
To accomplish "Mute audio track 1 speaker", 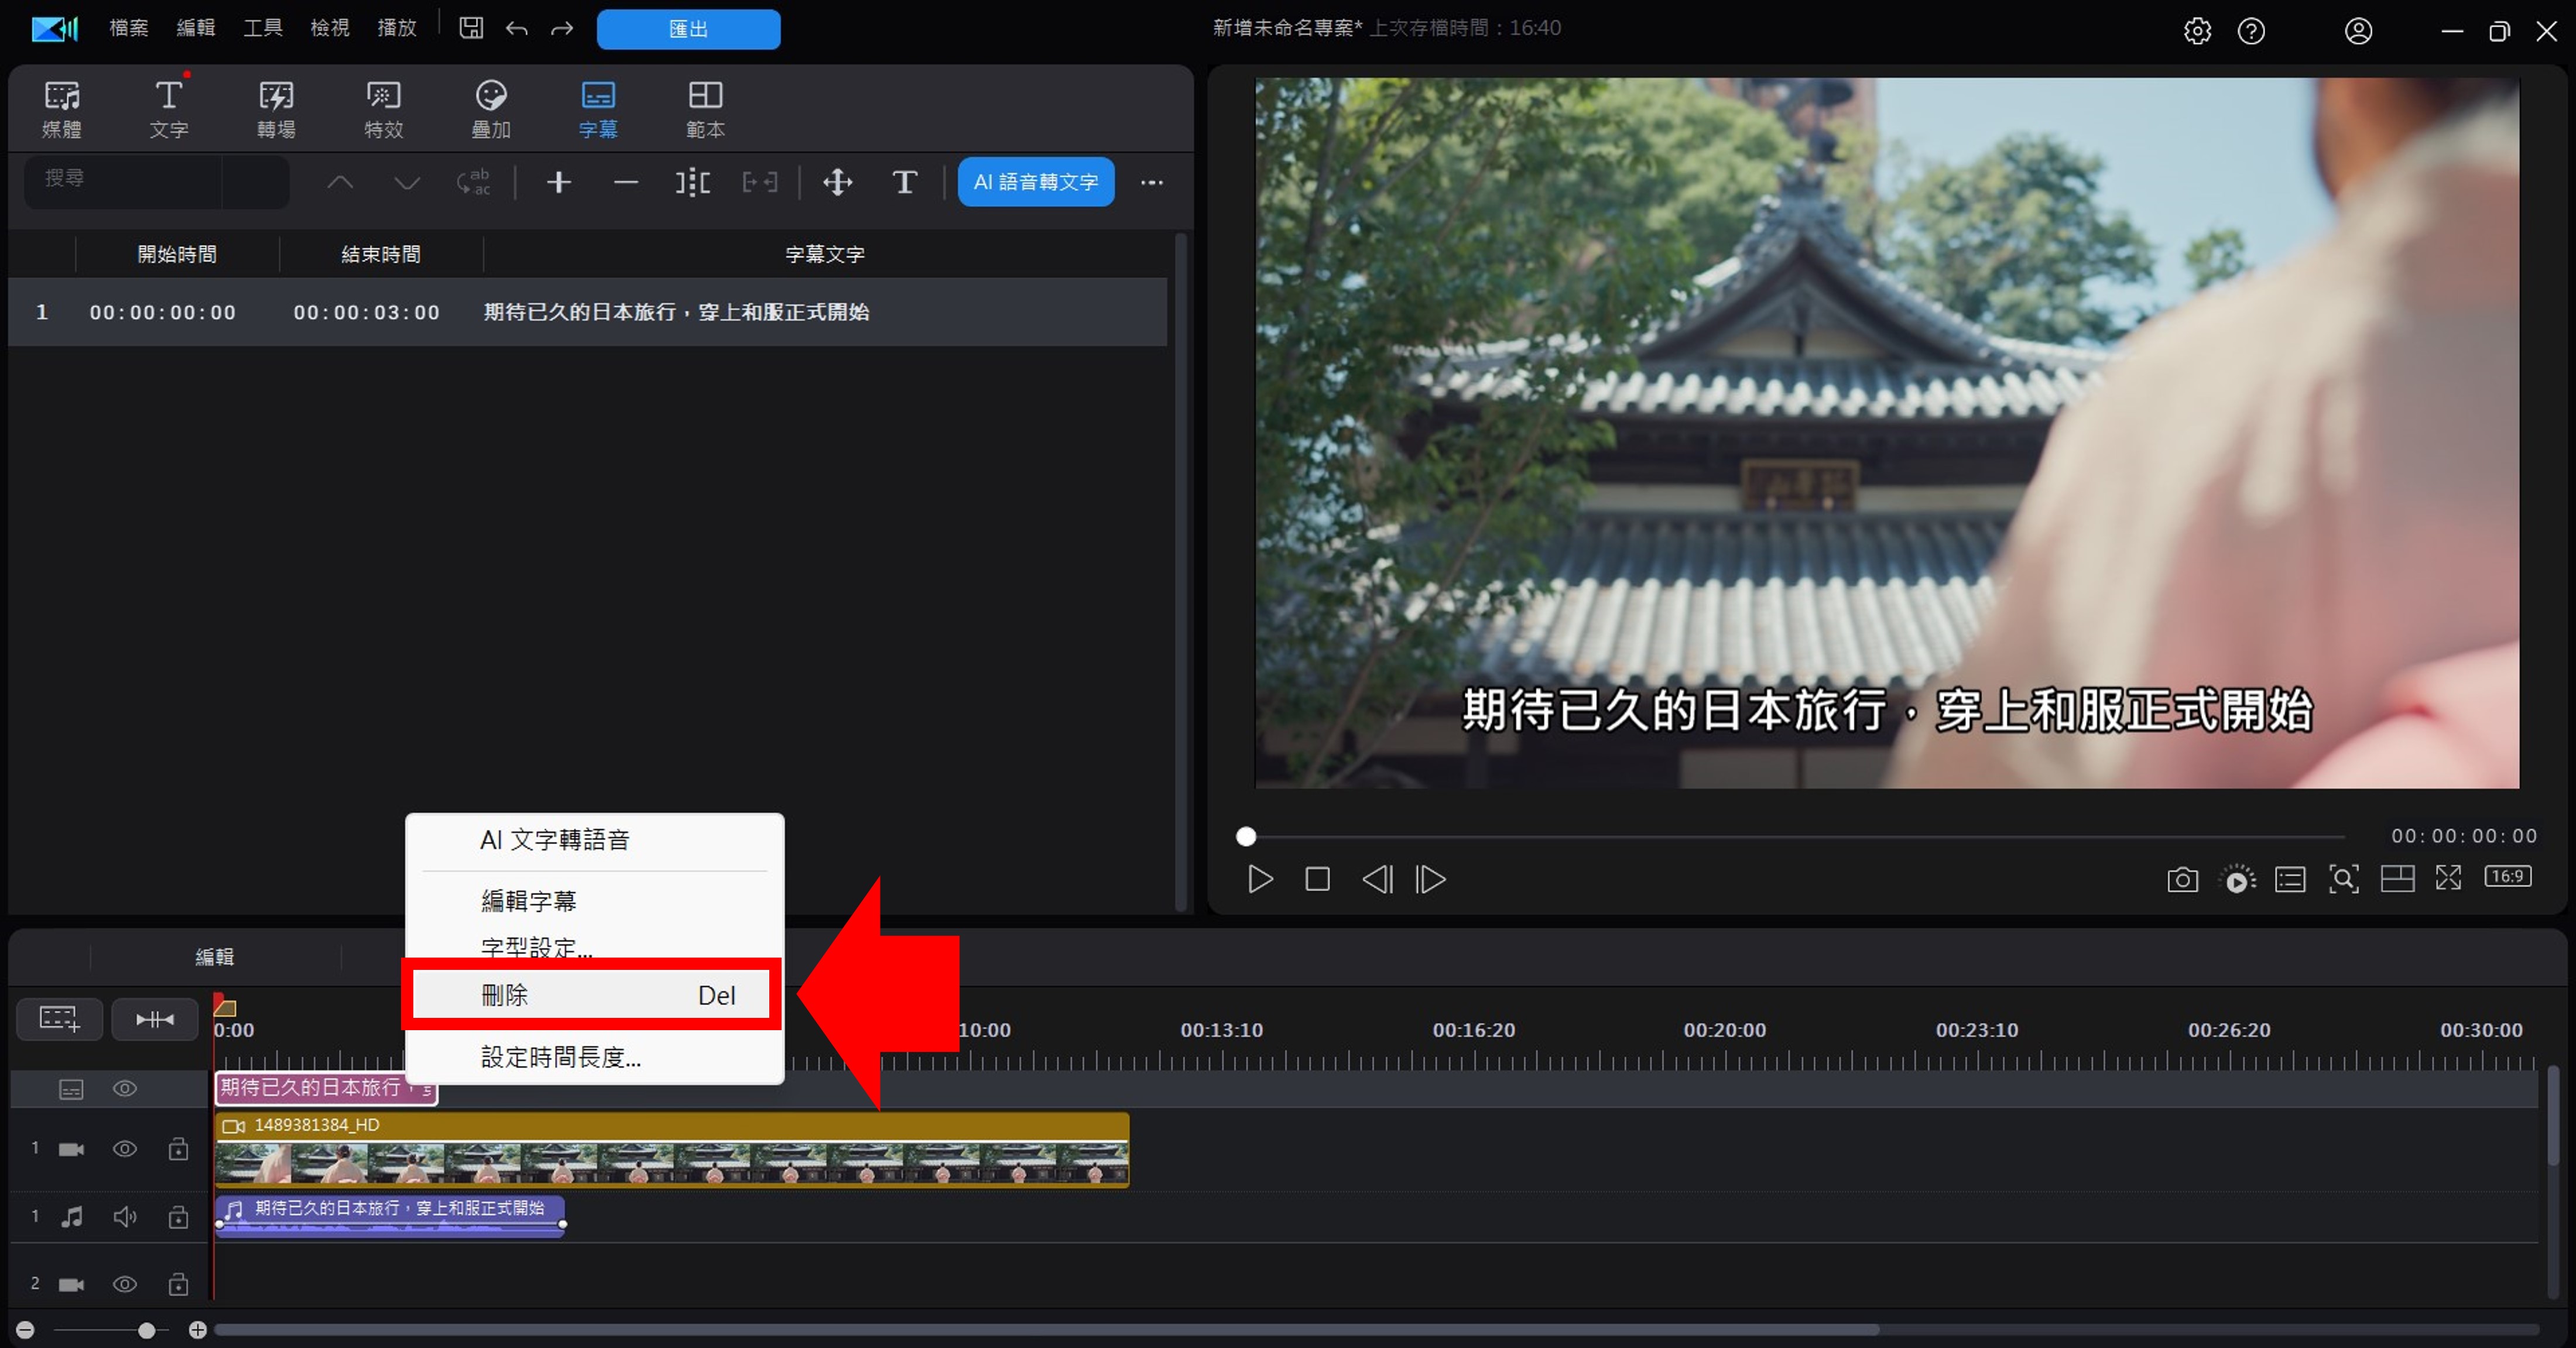I will (x=125, y=1217).
